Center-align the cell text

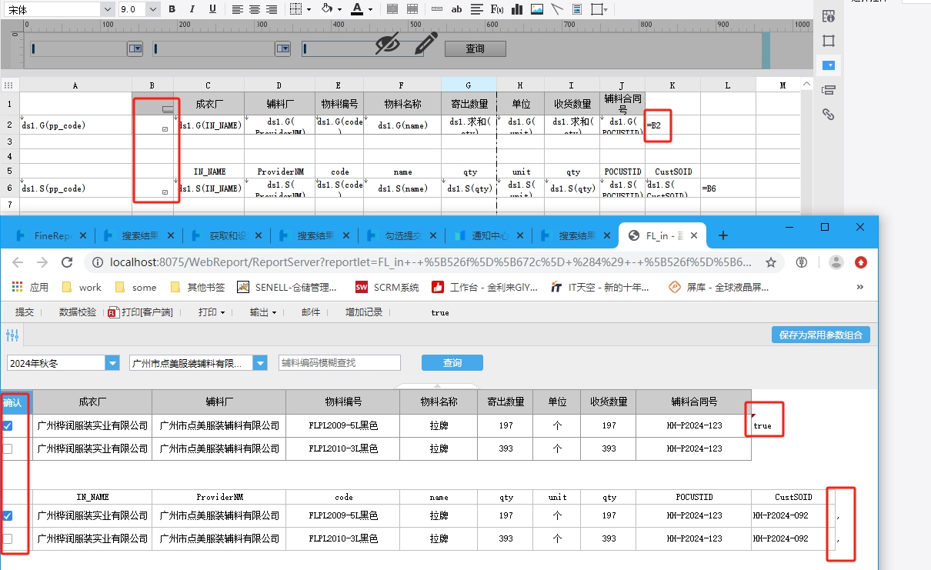coord(255,9)
